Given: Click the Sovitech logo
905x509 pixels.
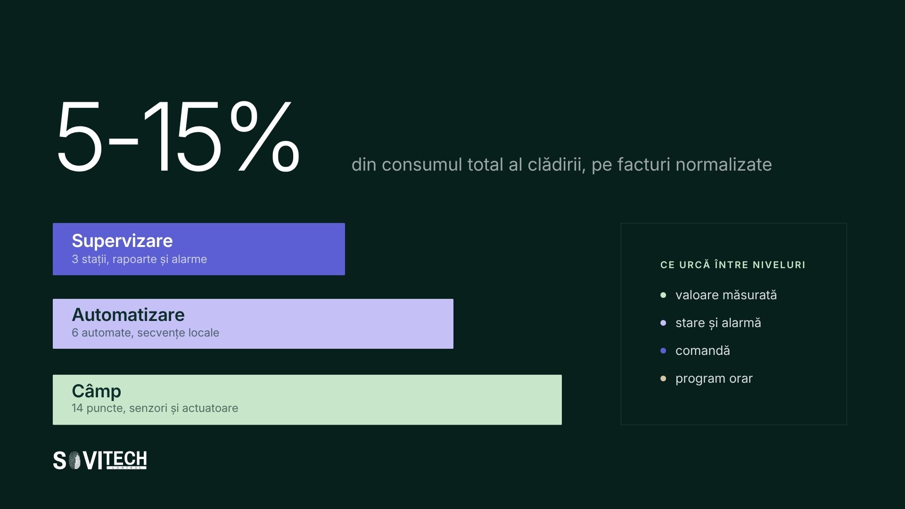Looking at the screenshot, I should [100, 460].
